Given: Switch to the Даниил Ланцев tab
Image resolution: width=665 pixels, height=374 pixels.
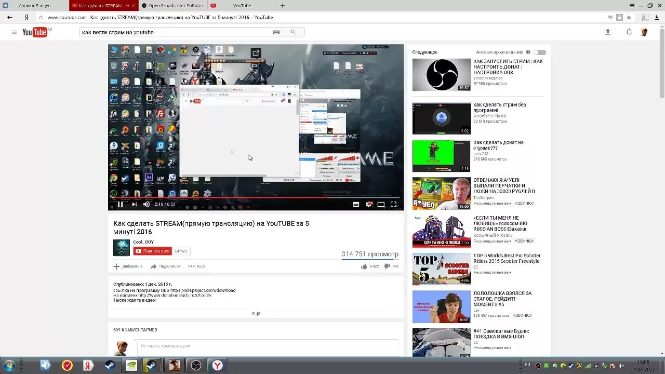Looking at the screenshot, I should tap(34, 6).
